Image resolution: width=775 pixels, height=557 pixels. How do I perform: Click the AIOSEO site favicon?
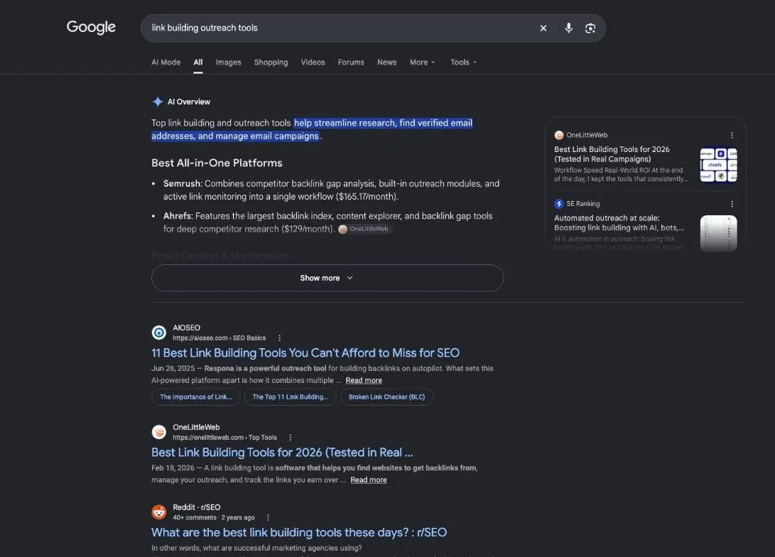pyautogui.click(x=158, y=332)
